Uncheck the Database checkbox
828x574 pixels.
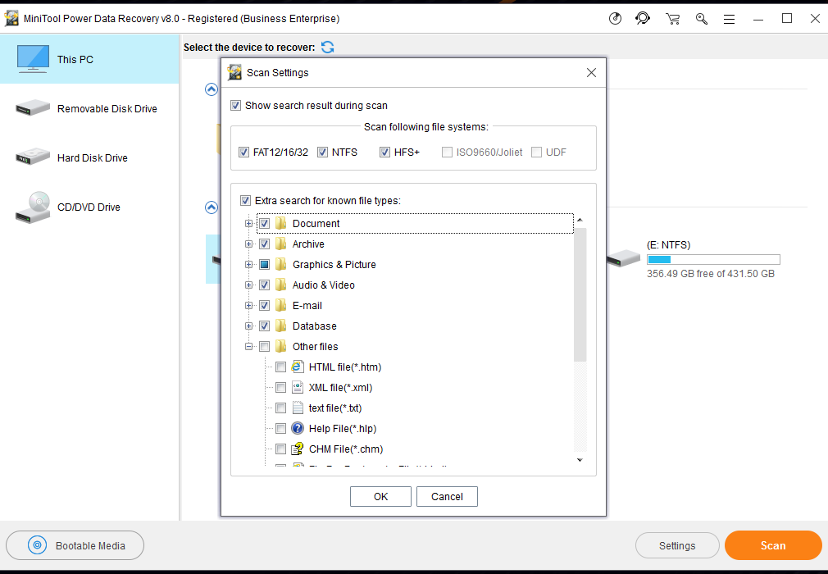(265, 326)
